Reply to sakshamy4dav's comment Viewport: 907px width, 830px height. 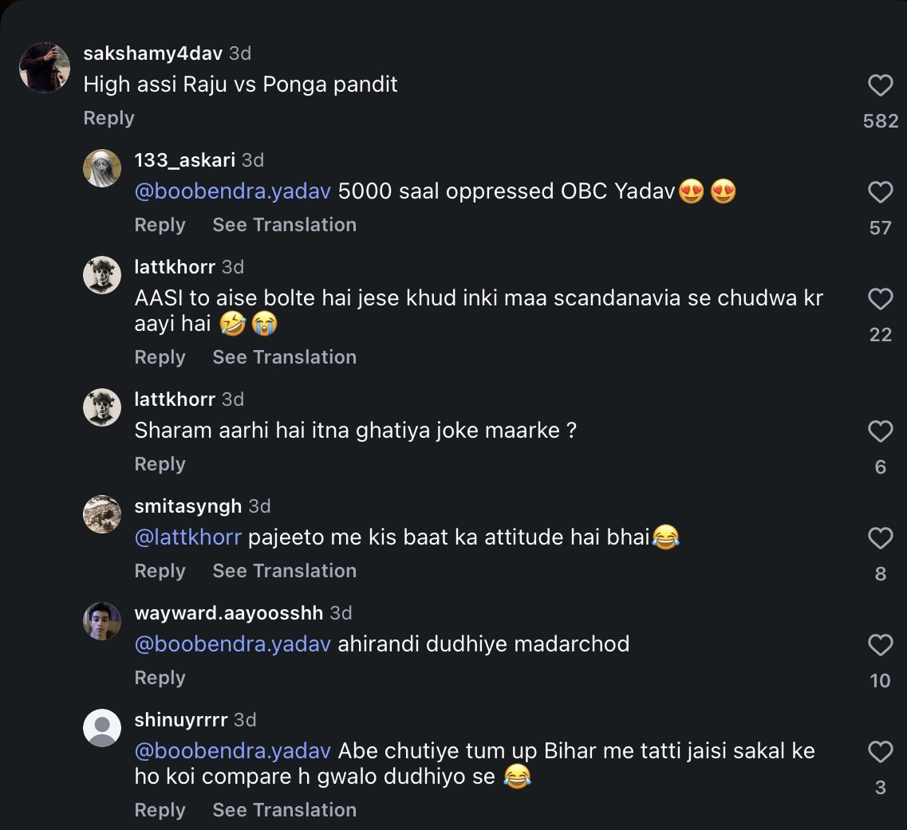(108, 118)
